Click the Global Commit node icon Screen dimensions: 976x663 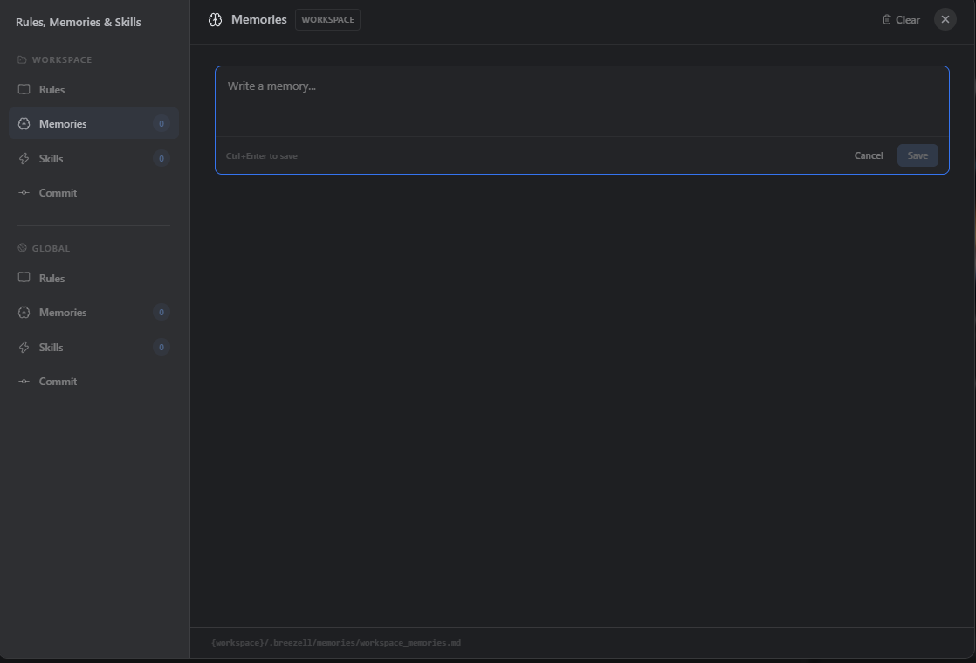point(24,382)
